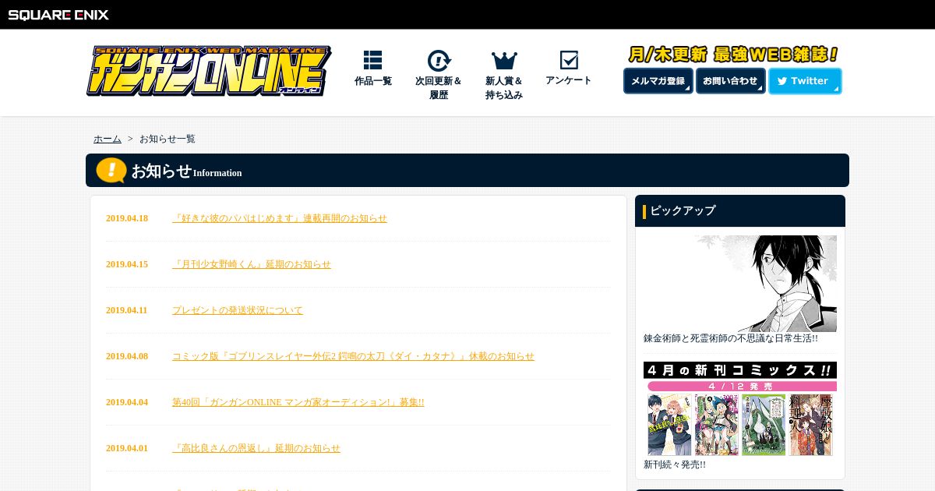Click the date 2019.04.08
Image resolution: width=935 pixels, height=491 pixels.
tap(127, 356)
